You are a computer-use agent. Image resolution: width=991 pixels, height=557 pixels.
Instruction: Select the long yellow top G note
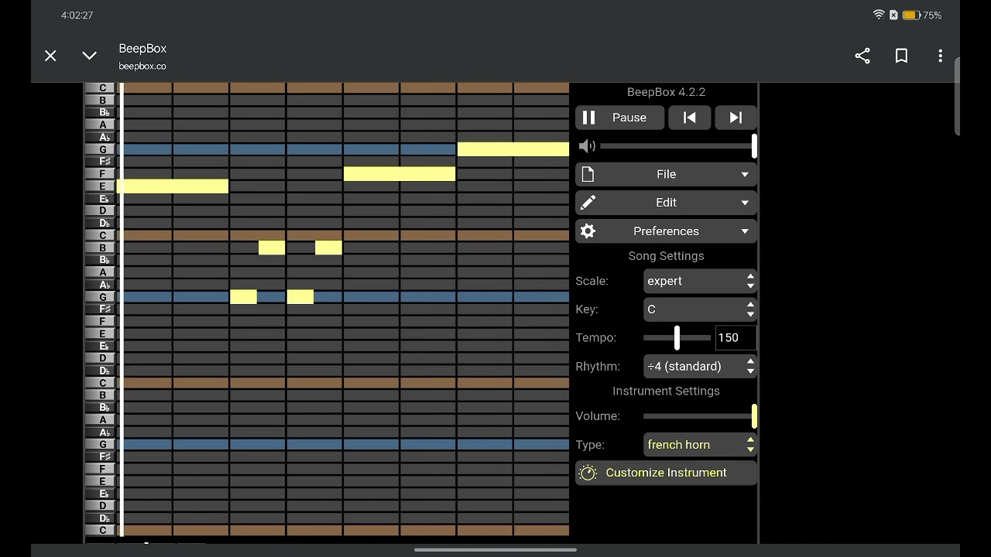(x=513, y=149)
